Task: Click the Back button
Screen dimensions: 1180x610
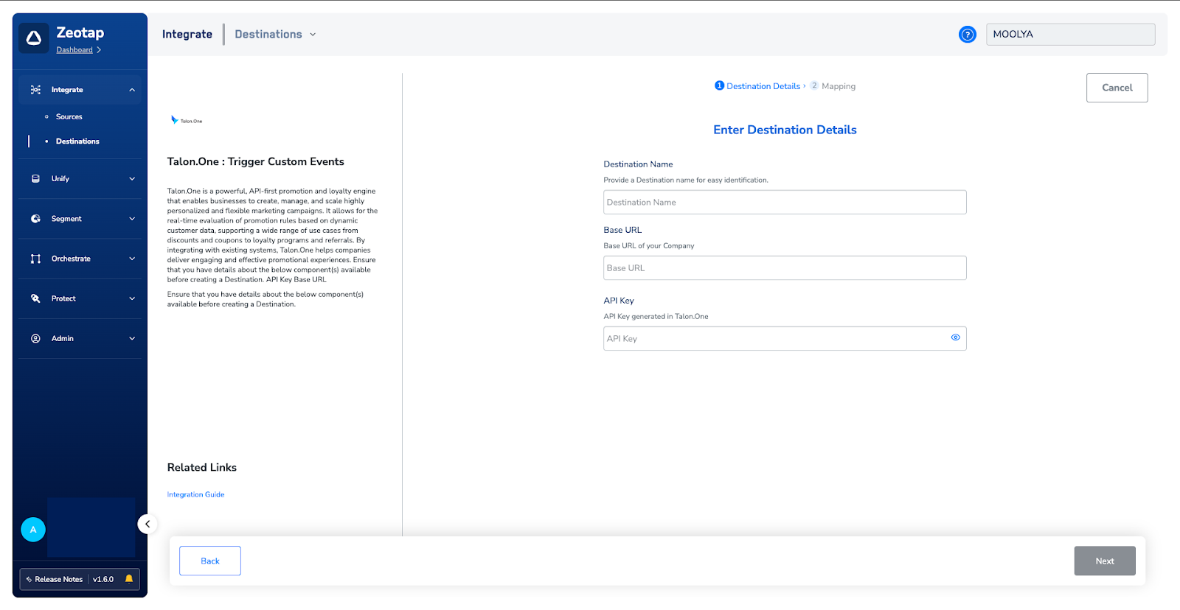Action: [x=210, y=561]
